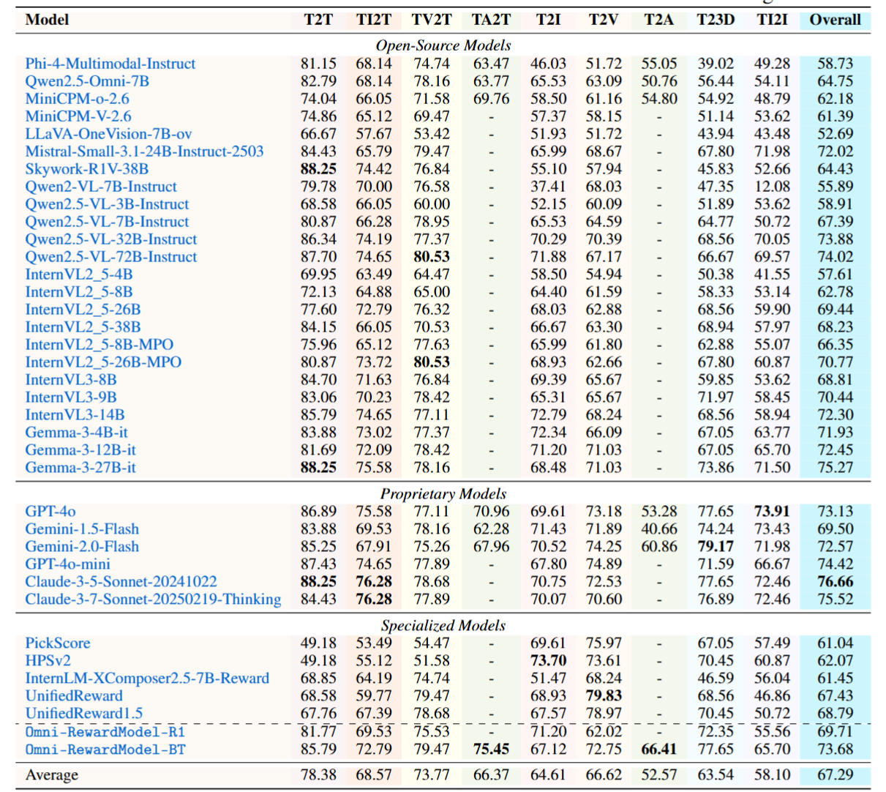Click the PickScore model link
The width and height of the screenshot is (886, 792).
pyautogui.click(x=58, y=643)
